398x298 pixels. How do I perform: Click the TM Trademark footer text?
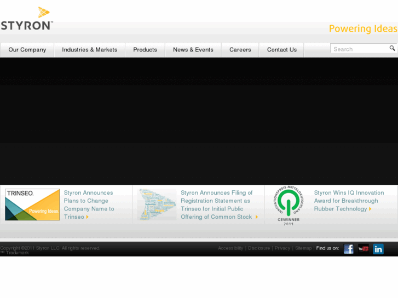pos(14,253)
